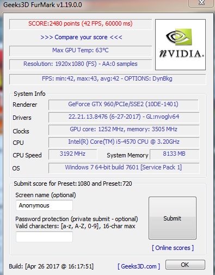The height and width of the screenshot is (275, 215).
Task: Close the FurMark score dialog
Action: (x=201, y=3)
